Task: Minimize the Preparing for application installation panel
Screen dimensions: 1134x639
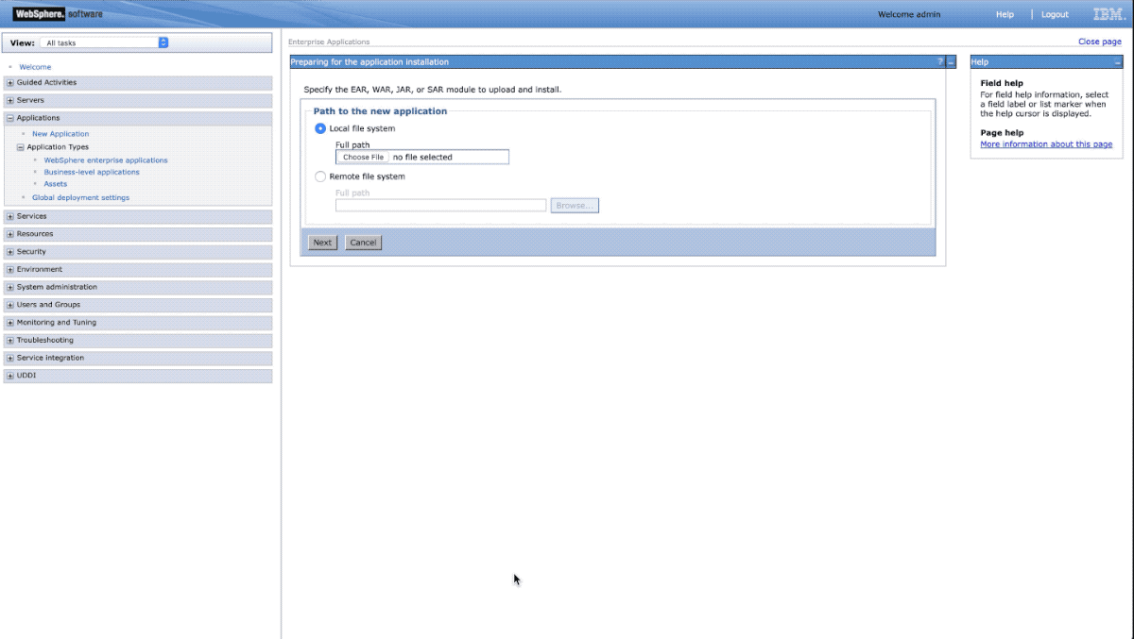Action: (951, 61)
